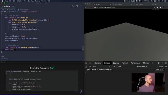Bookmark this page with the star icon
The height and width of the screenshot is (95, 168).
(154, 7)
